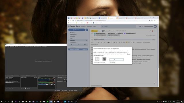Bookmark this page with the star icon
Image resolution: width=184 pixels, height=103 pixels.
pos(152,21)
